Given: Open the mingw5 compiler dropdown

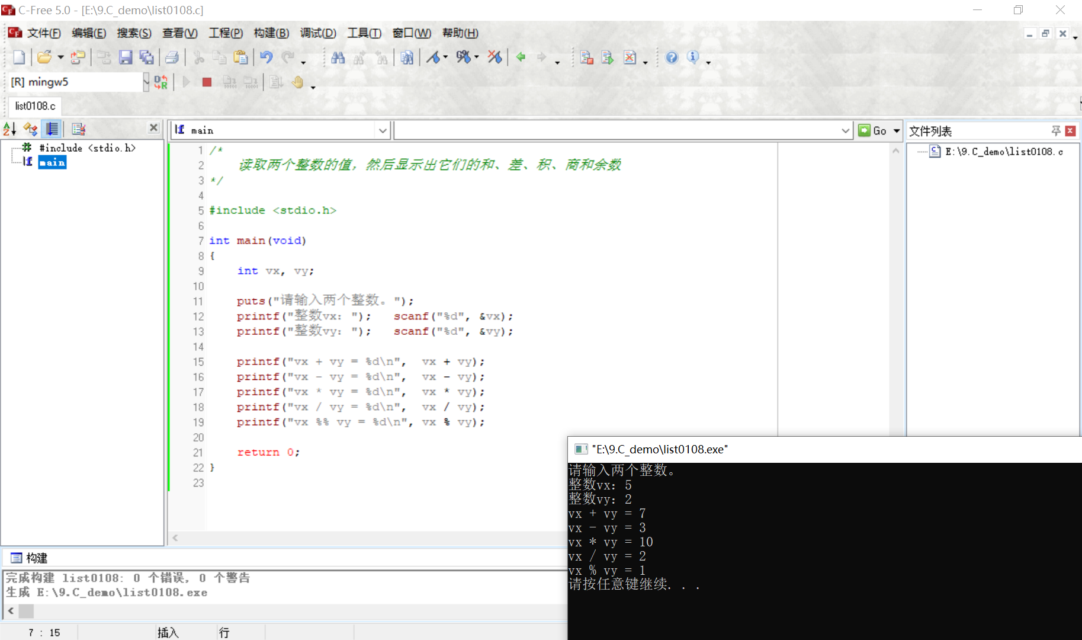Looking at the screenshot, I should pyautogui.click(x=146, y=82).
